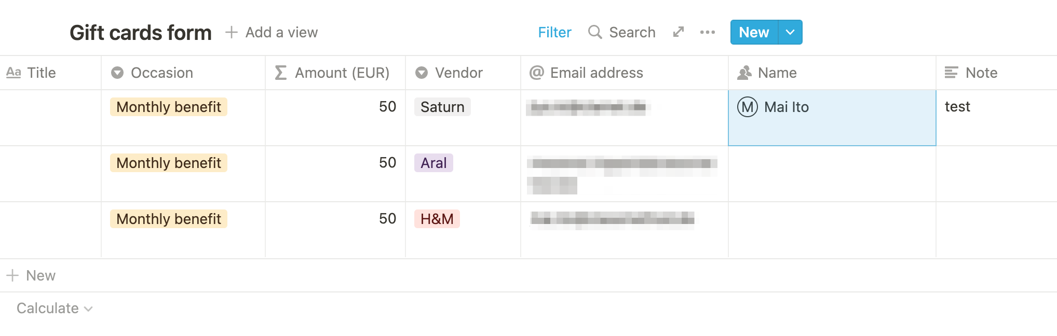Select the red H&M vendor tag
Screen dimensions: 1057x336
(x=437, y=219)
